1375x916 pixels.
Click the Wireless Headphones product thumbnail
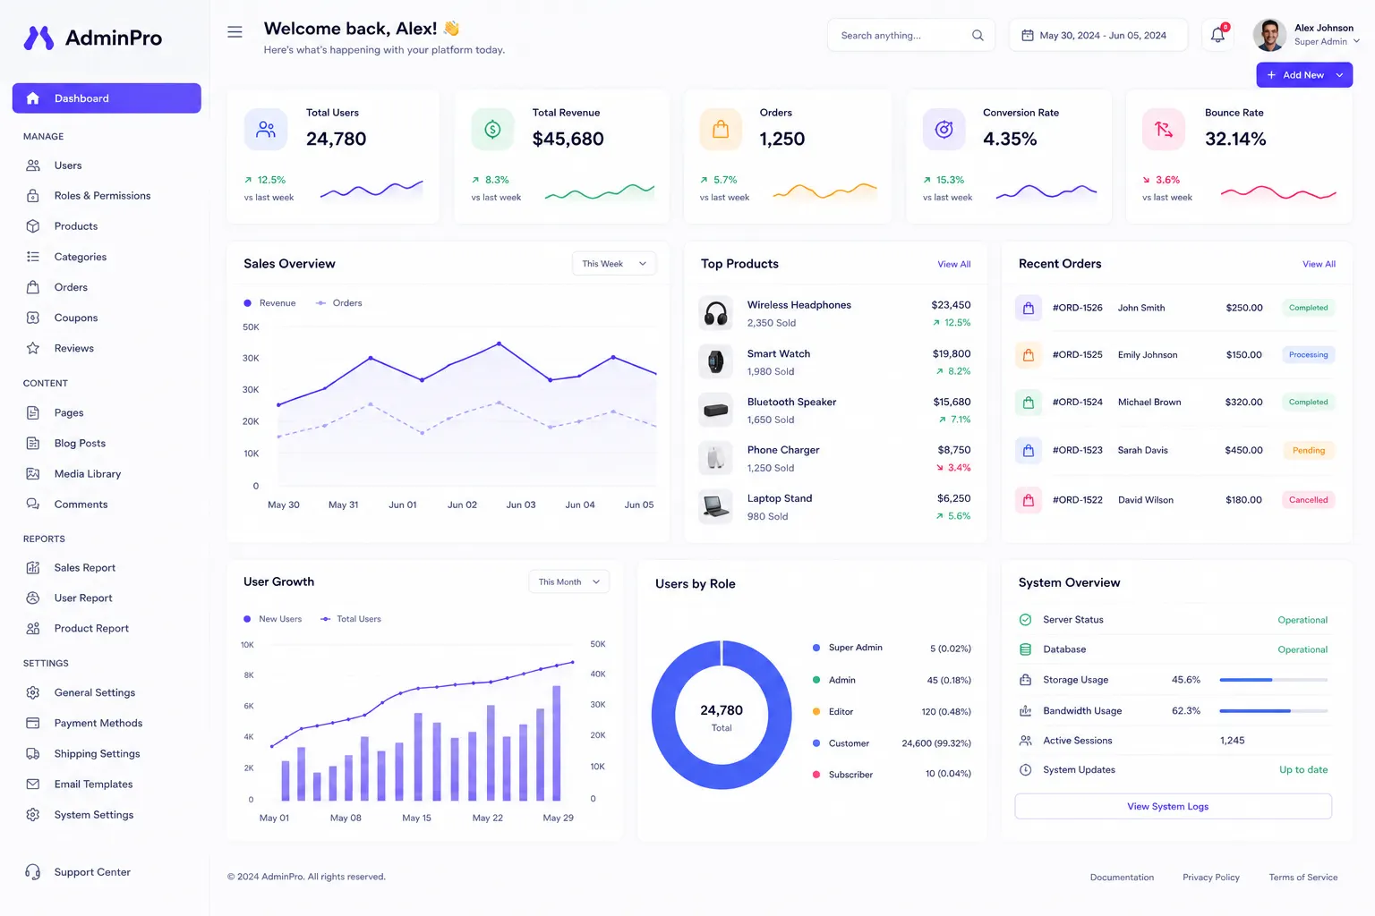[x=715, y=313]
